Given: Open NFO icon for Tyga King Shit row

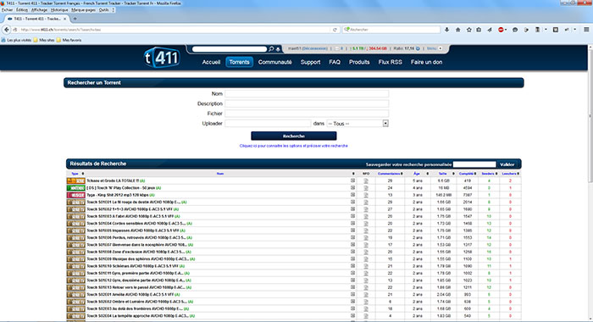Looking at the screenshot, I should coord(366,195).
